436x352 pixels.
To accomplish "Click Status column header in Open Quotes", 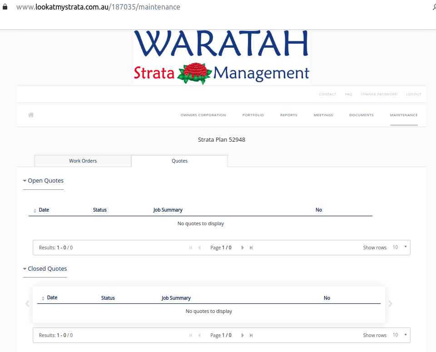I will (99, 210).
